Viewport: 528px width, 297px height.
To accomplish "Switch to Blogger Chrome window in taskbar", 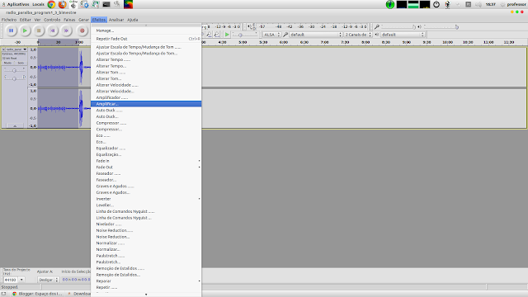I will click(37, 294).
